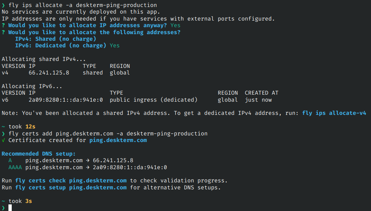Click 'Allocating shared IPv4...' line

[44, 59]
